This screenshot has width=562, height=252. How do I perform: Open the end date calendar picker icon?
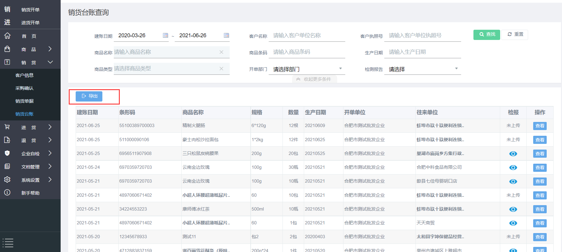(226, 35)
